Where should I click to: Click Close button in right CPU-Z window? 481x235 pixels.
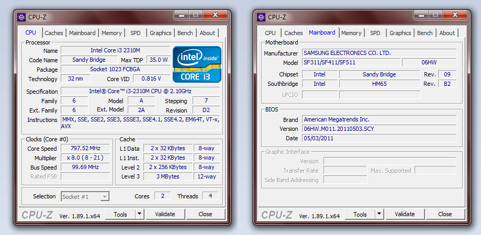point(445,214)
